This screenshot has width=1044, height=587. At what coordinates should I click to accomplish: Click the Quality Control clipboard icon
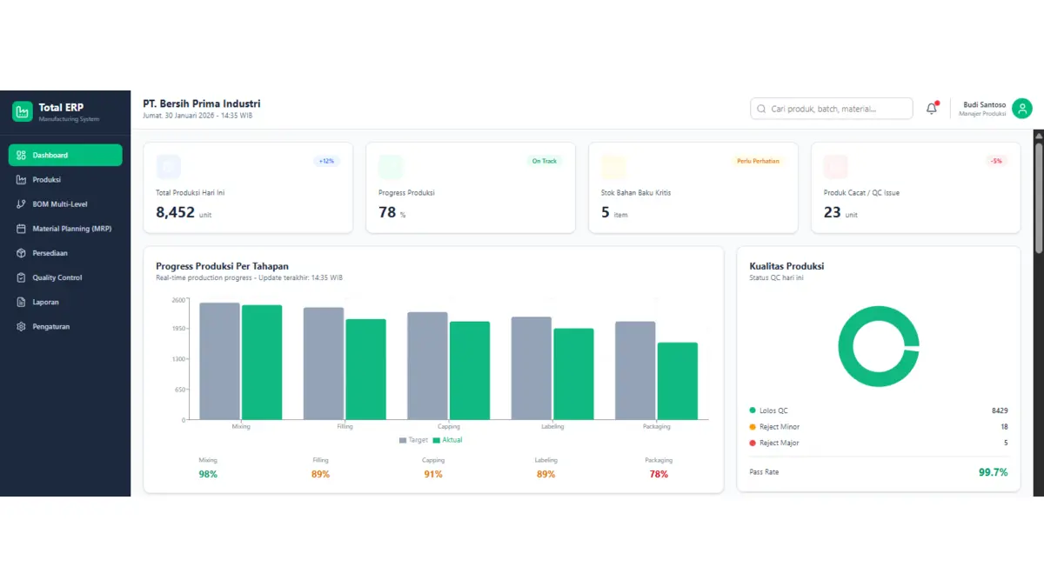tap(22, 277)
